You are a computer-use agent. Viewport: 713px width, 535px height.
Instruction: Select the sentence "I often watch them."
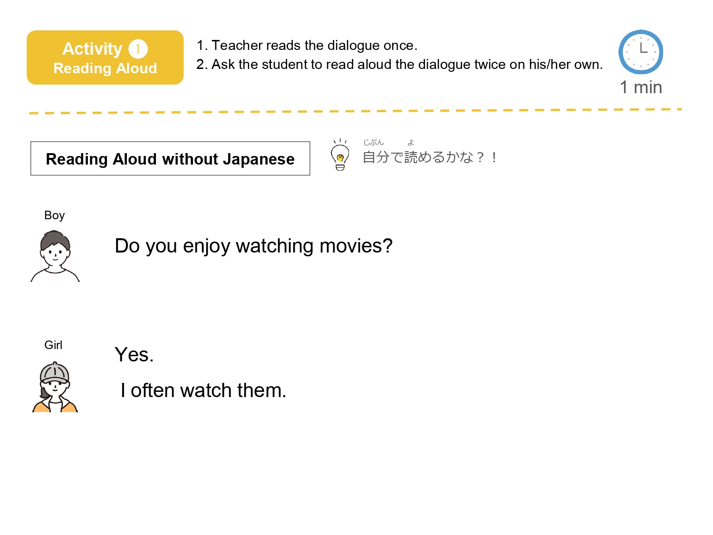pos(203,390)
